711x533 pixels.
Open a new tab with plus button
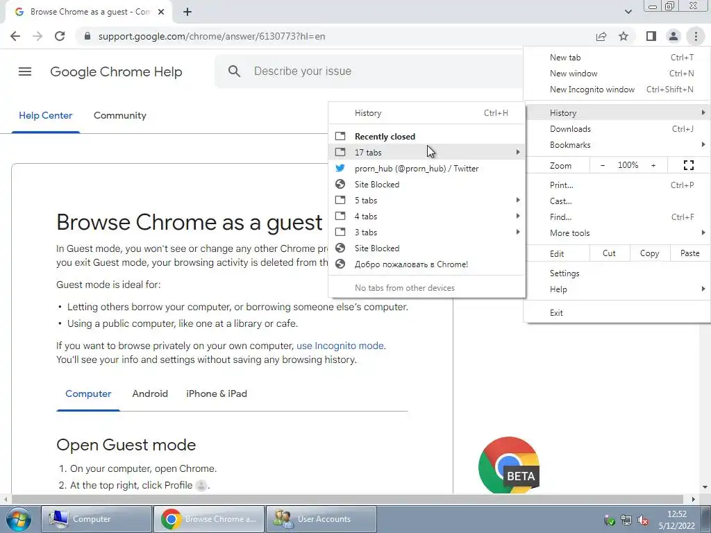(187, 12)
